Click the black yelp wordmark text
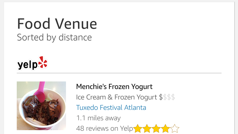238x134 pixels. tap(27, 65)
